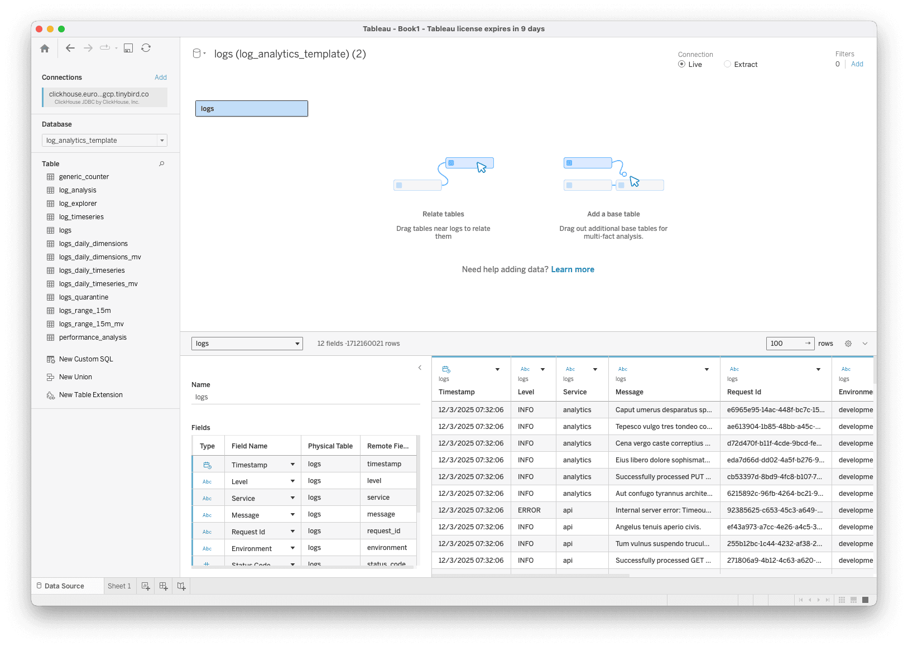Click the undo back arrow
The image size is (908, 647).
pos(70,48)
